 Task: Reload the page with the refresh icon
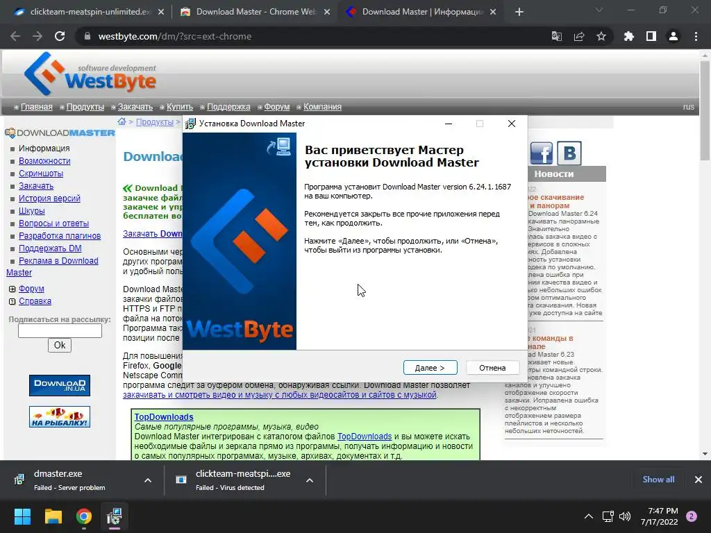[60, 36]
